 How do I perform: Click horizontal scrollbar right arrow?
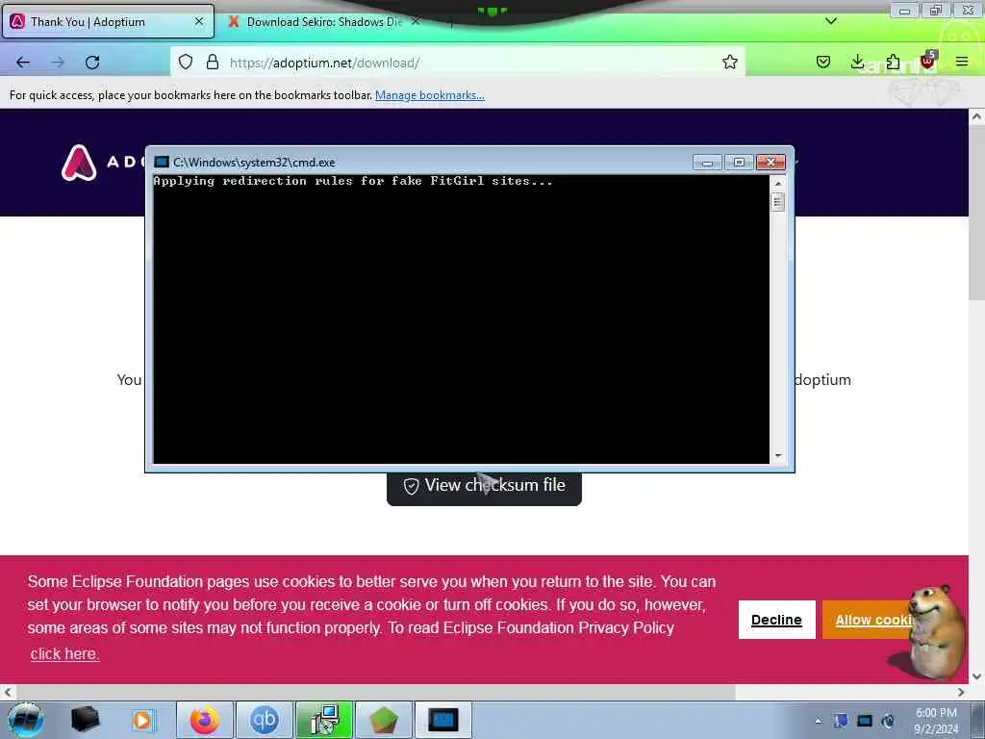point(961,692)
